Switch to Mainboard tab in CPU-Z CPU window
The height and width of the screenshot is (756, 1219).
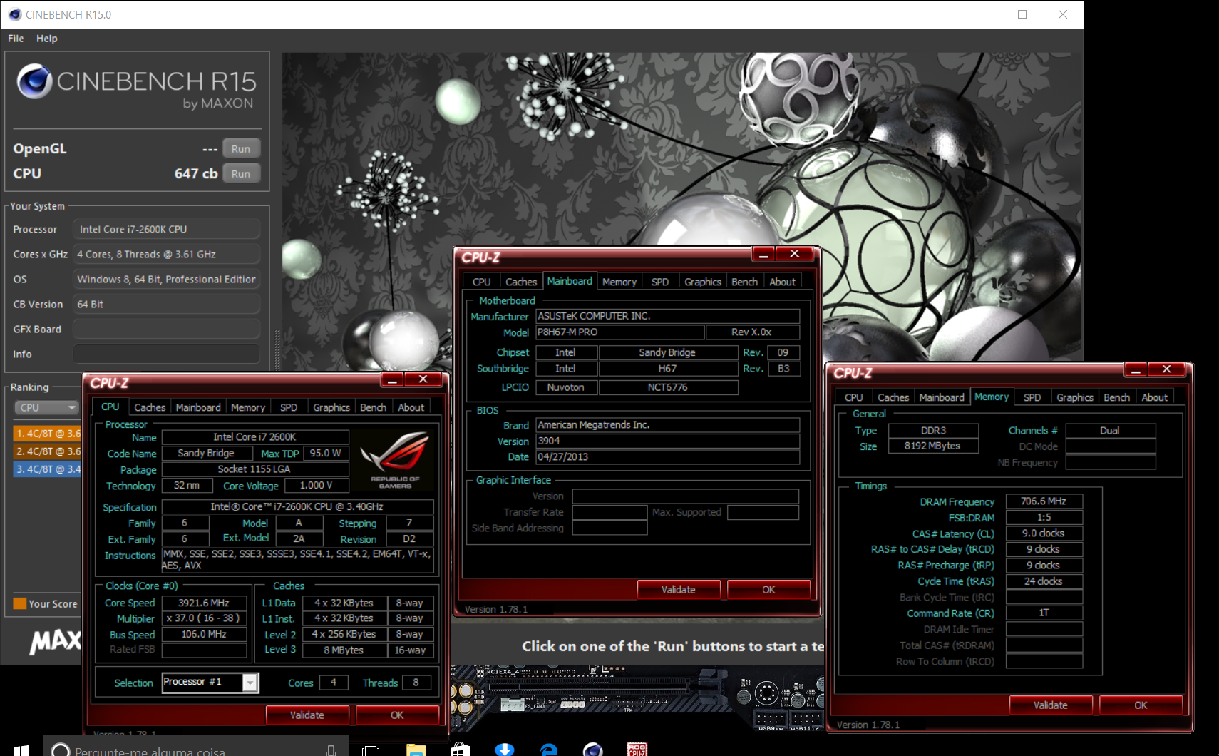pos(198,407)
